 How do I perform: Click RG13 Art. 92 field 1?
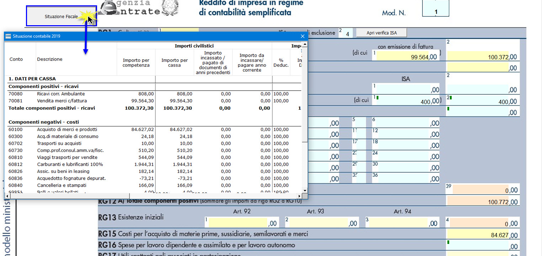(x=241, y=222)
